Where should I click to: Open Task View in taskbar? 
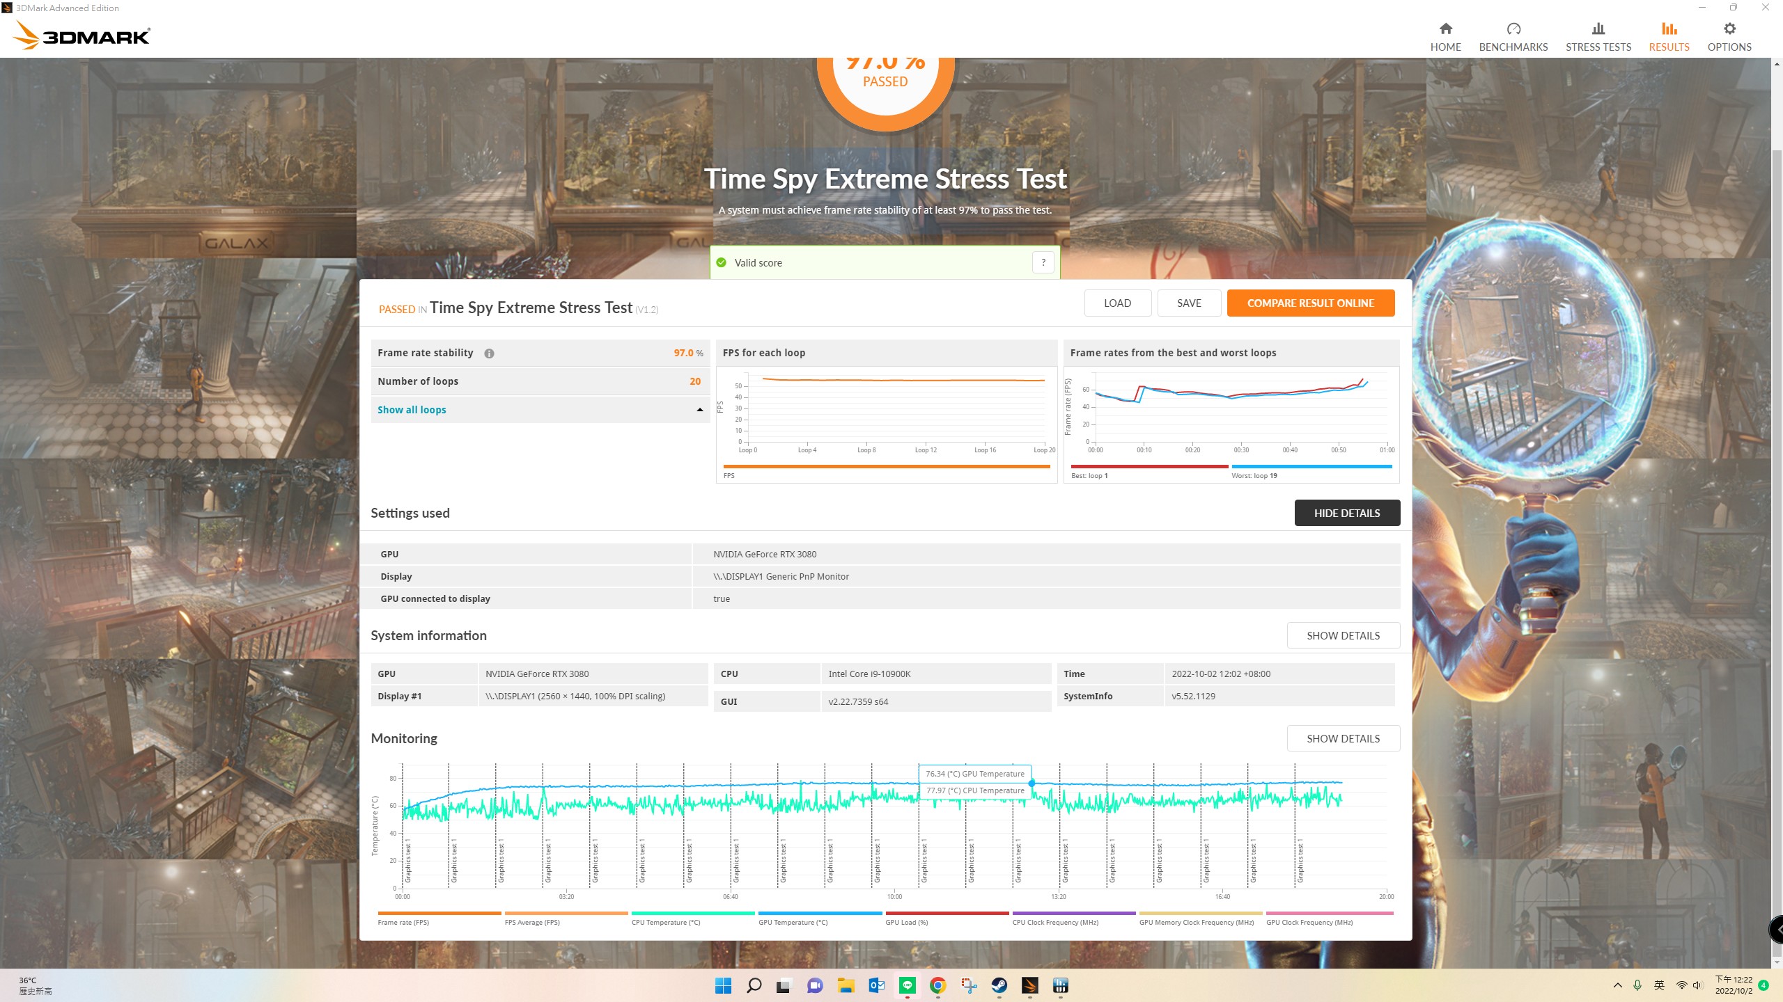coord(784,985)
